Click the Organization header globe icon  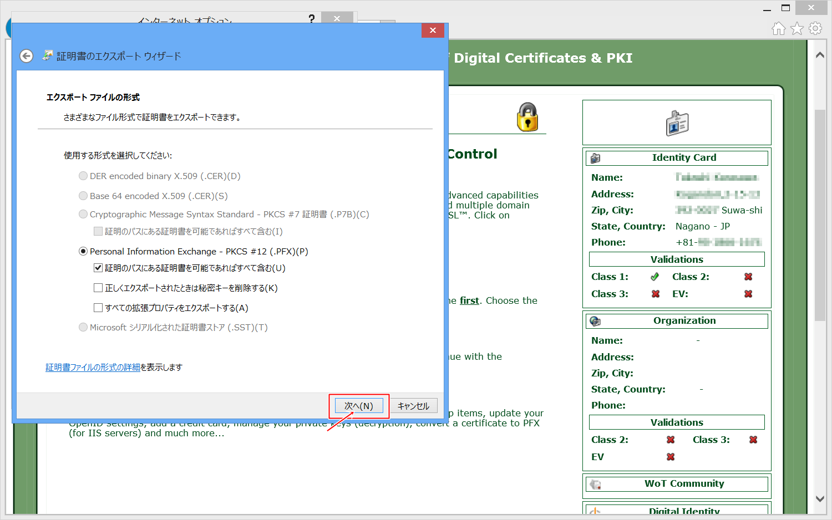point(596,321)
